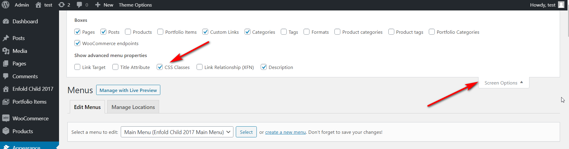Click the WordPress logo icon
Viewport: 569px width, 149px height.
(x=6, y=5)
